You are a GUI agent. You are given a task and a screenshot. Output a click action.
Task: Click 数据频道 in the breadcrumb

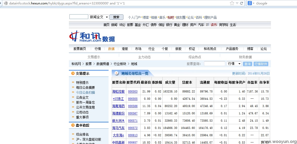tap(103, 64)
